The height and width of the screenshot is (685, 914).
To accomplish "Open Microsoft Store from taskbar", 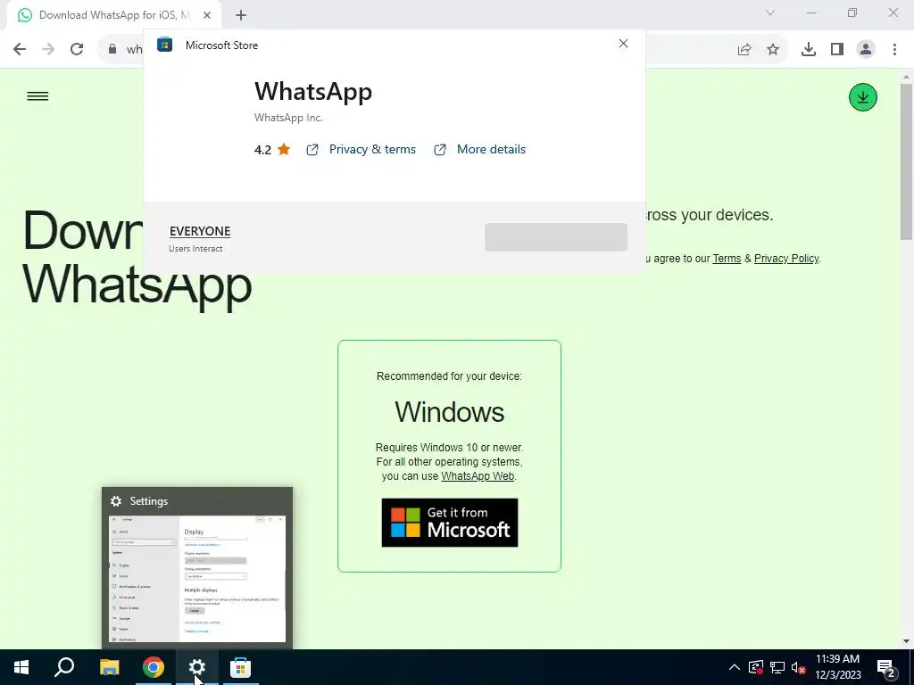I will (x=240, y=667).
